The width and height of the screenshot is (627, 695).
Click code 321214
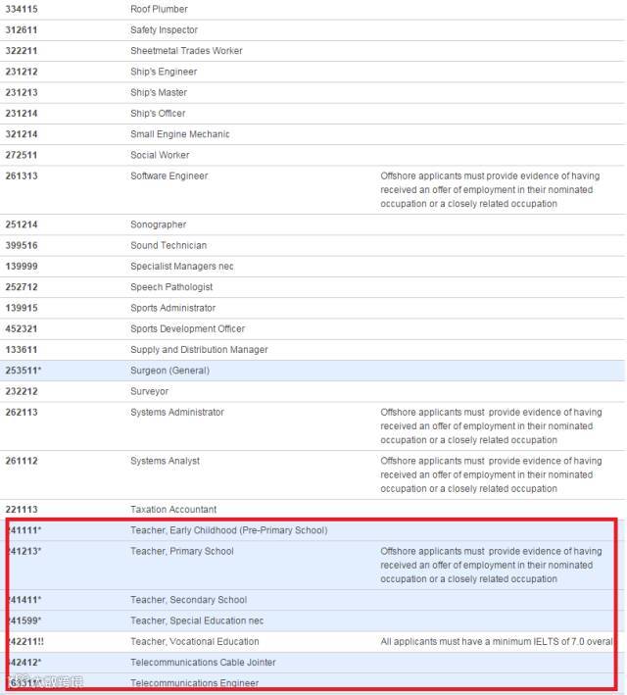22,134
